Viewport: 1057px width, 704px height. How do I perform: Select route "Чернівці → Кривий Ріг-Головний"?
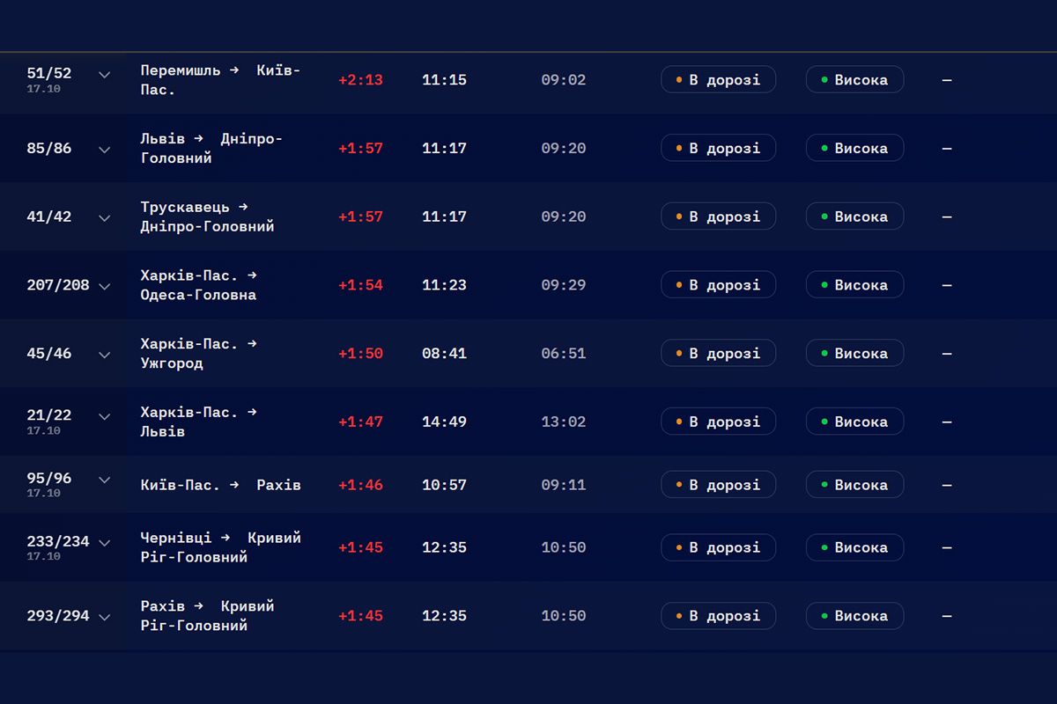click(220, 547)
